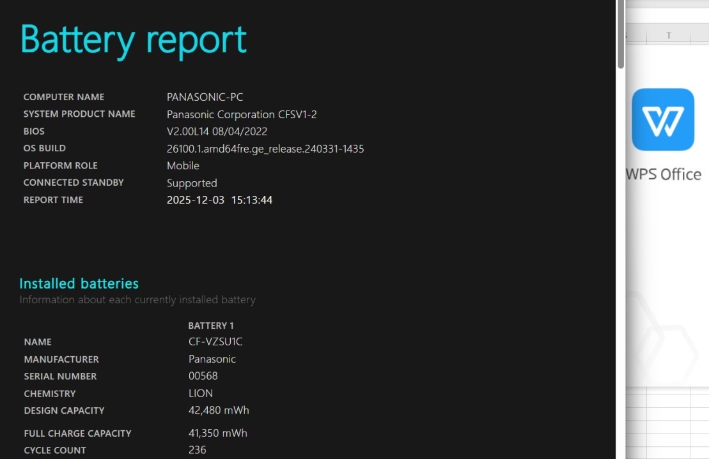Select the Mobile platform role value
709x459 pixels.
click(x=183, y=165)
